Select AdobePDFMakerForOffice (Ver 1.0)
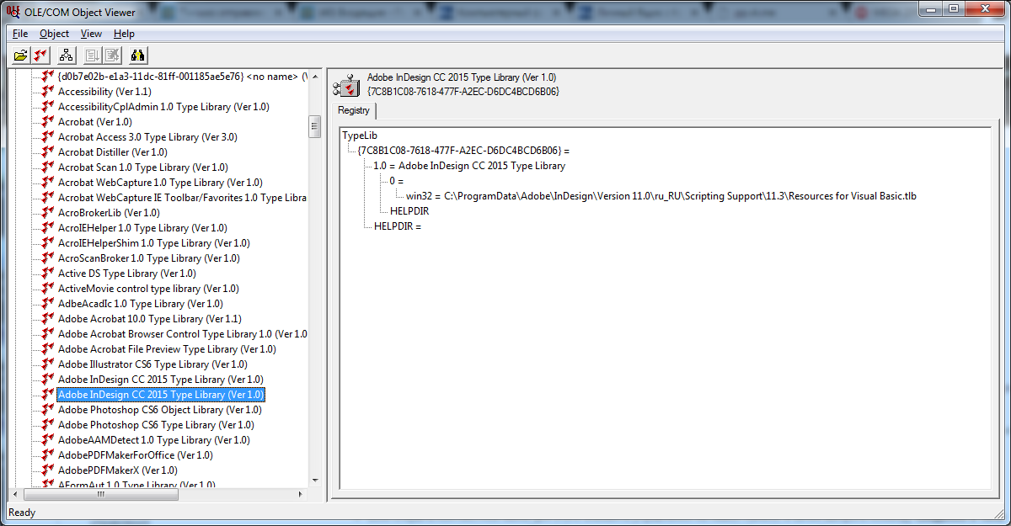Viewport: 1011px width, 526px height. click(135, 455)
